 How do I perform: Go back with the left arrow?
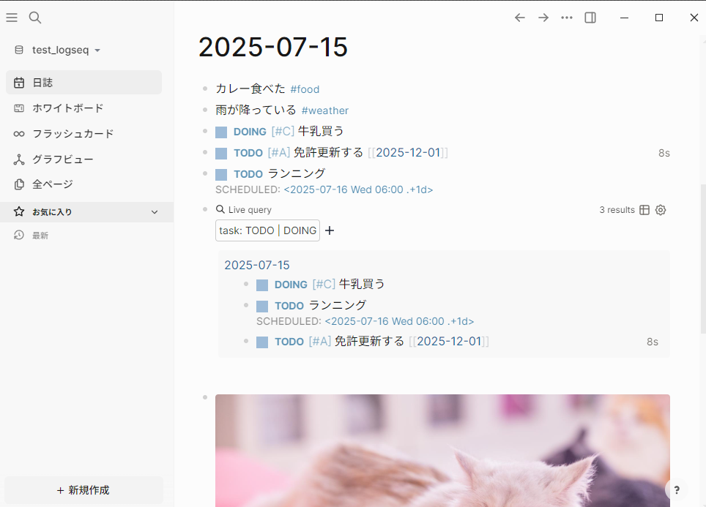point(519,18)
